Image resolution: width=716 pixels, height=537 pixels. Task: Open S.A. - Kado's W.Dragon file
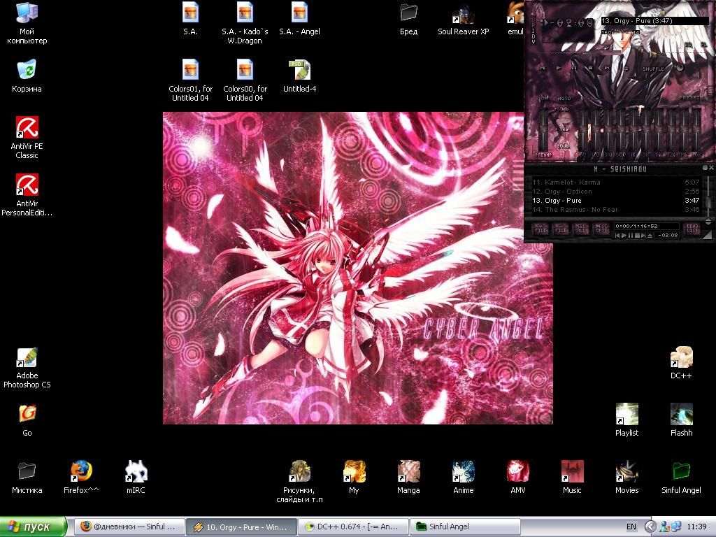(x=245, y=23)
